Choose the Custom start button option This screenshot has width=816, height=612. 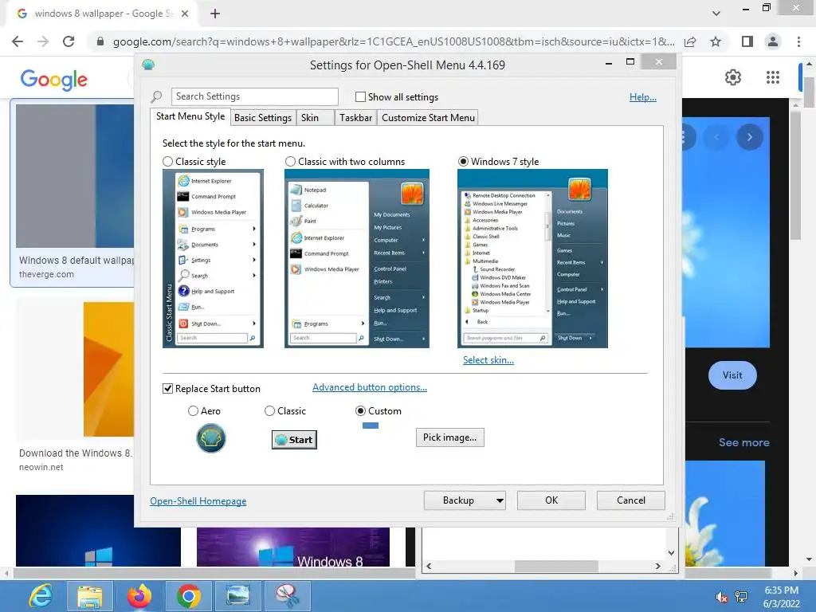click(360, 411)
